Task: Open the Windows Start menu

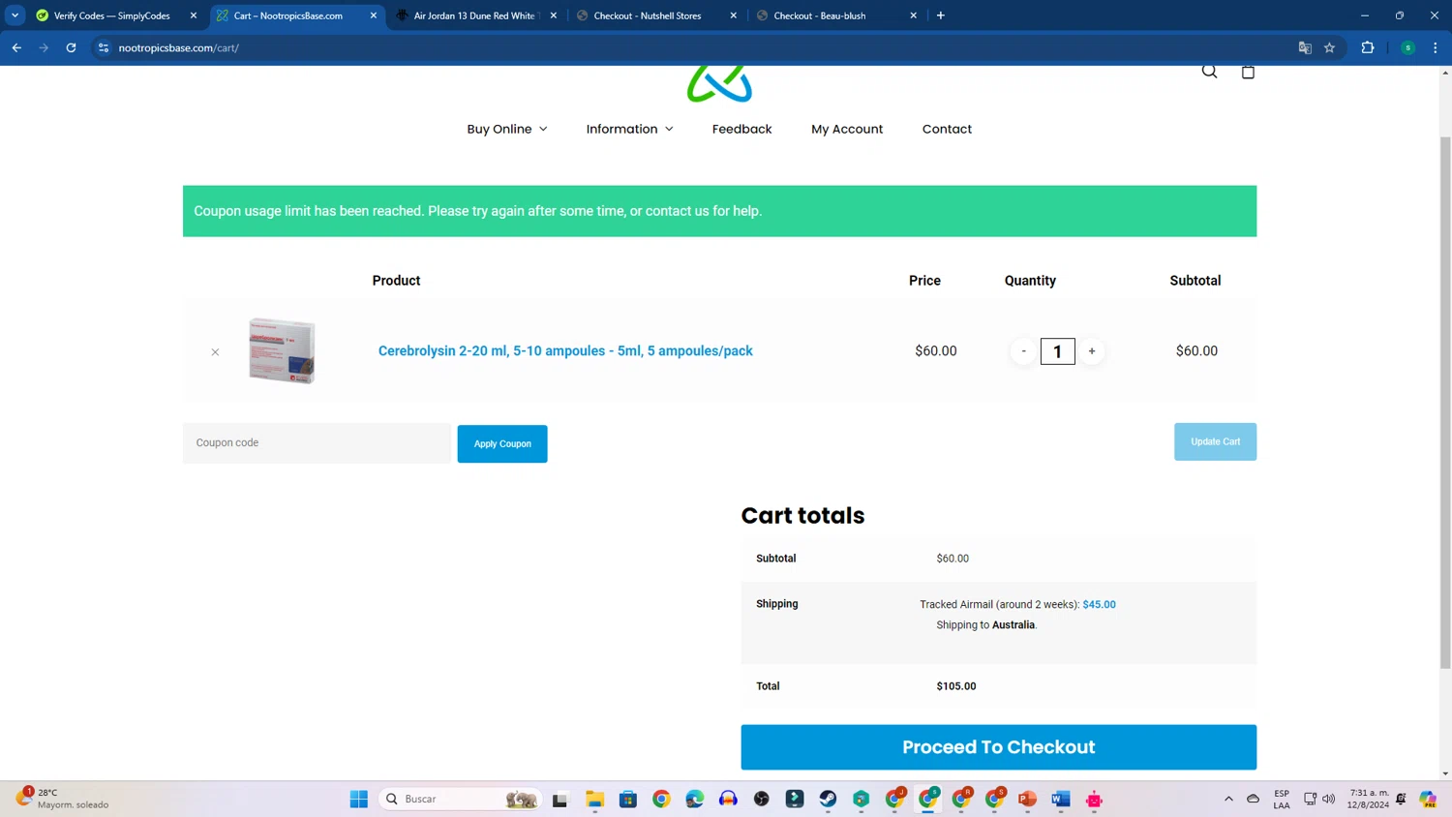Action: click(x=359, y=800)
